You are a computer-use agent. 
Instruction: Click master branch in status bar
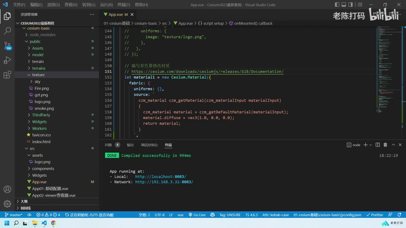[13, 215]
